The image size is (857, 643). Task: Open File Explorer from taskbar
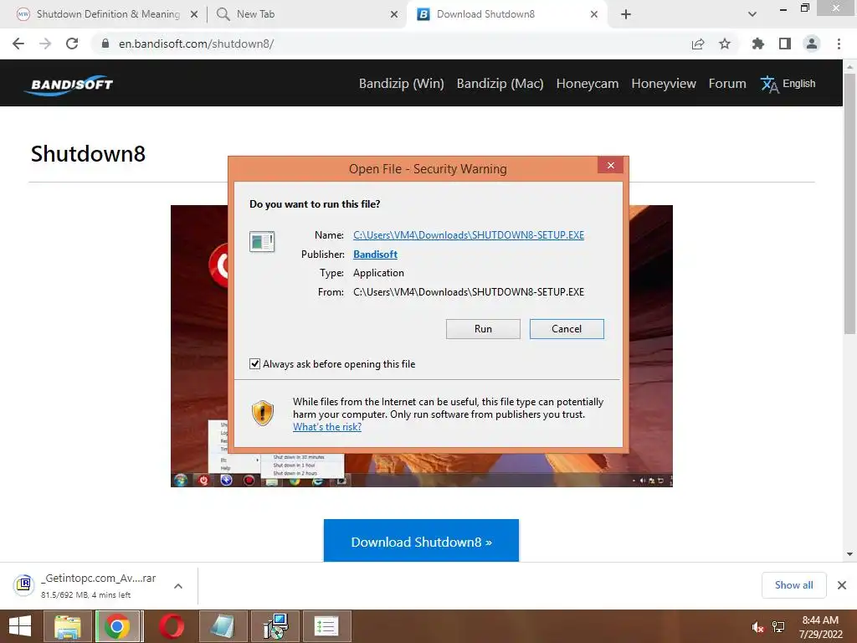pos(67,626)
